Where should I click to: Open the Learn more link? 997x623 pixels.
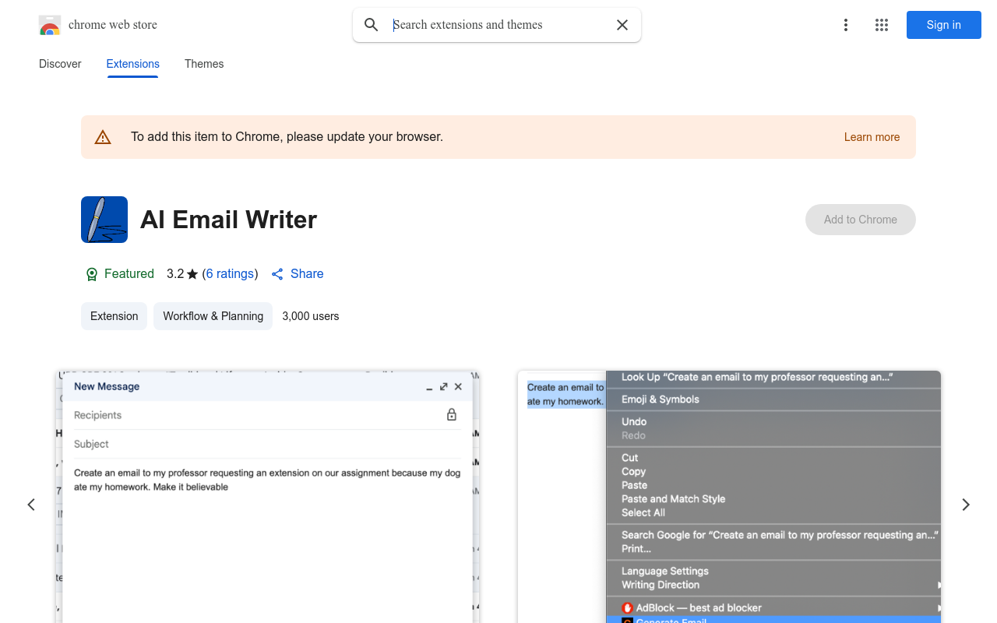[x=872, y=137]
